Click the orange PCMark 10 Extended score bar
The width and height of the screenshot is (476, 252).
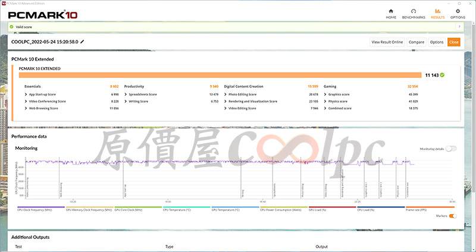point(220,75)
